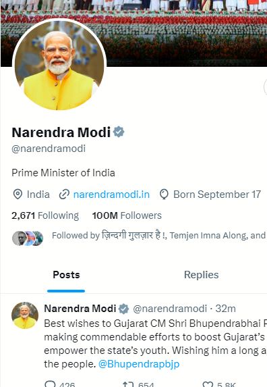Open the 2,671 Following list
Screen dimensions: 267x387
[x=45, y=215]
